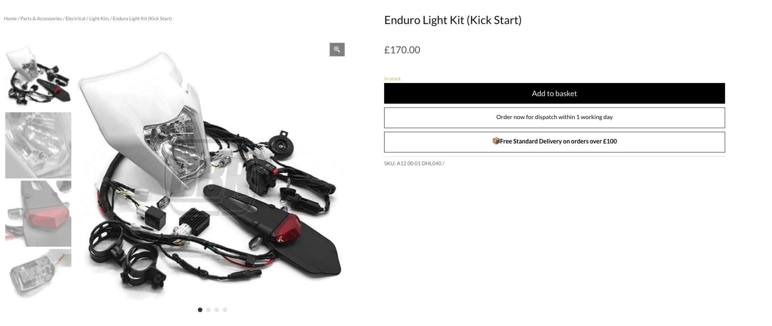Image resolution: width=772 pixels, height=326 pixels.
Task: Click the SKU A12 00 01 DHL040 text
Action: 414,163
